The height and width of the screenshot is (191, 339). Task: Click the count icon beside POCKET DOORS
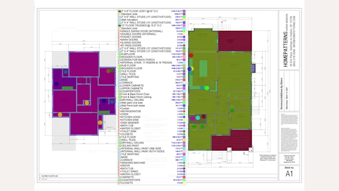[x=119, y=37]
